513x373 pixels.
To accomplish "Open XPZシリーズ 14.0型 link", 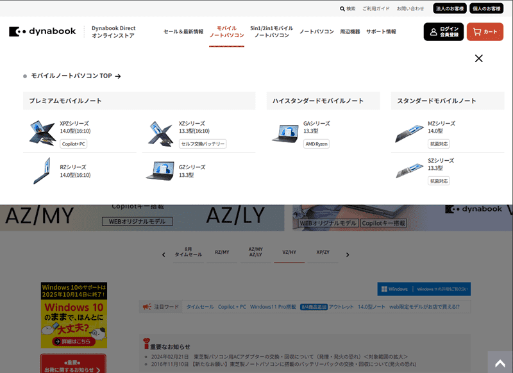I will click(x=75, y=127).
